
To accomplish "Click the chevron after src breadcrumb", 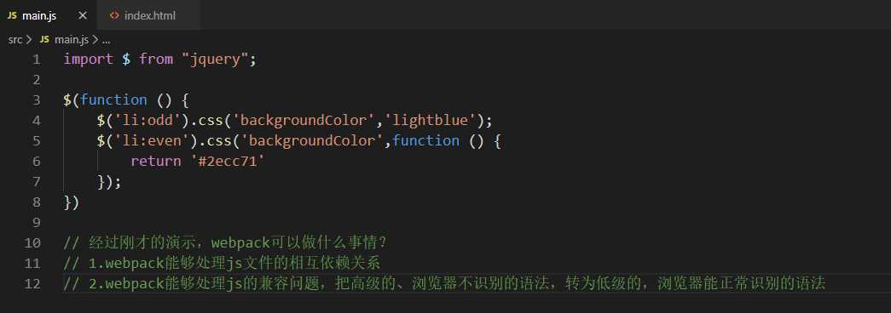I will [30, 40].
